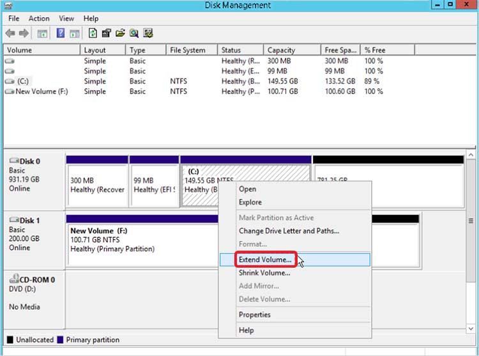Click the Refresh toolbar icon
The image size is (479, 356).
93,33
